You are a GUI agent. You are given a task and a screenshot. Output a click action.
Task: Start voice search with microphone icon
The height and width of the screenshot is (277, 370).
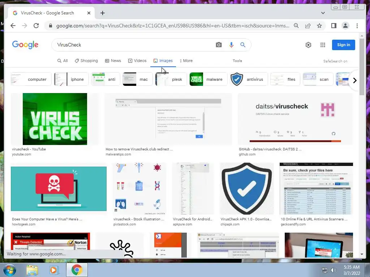(231, 45)
